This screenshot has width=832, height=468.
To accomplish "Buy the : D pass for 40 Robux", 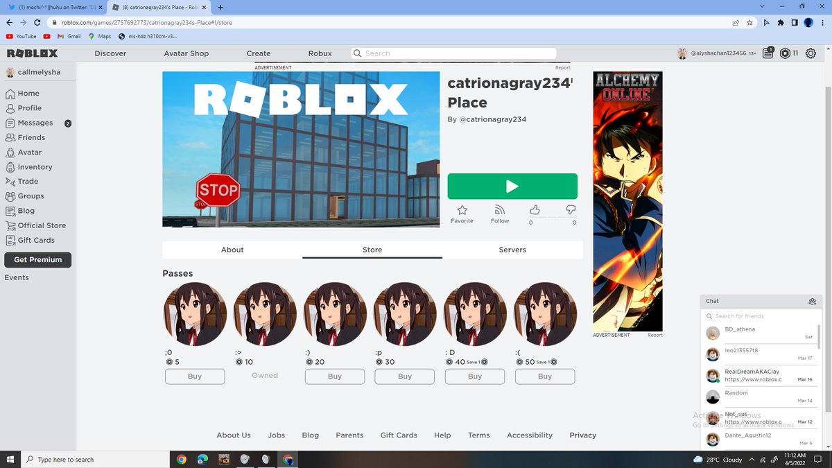I will 475,376.
